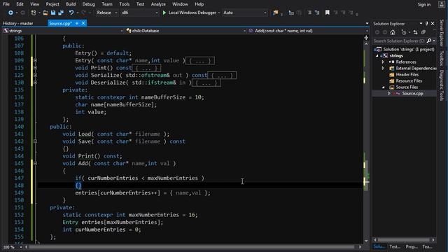Collapse the Add function at line 145
Screen dimensions: 448x252
point(35,163)
